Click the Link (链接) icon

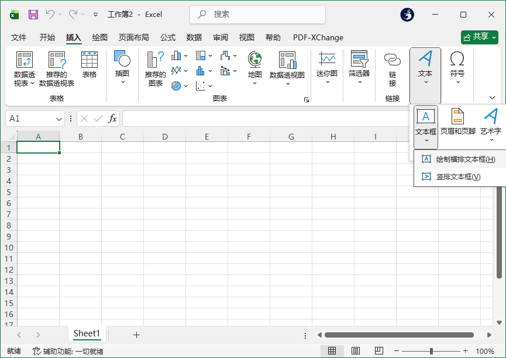pyautogui.click(x=393, y=60)
